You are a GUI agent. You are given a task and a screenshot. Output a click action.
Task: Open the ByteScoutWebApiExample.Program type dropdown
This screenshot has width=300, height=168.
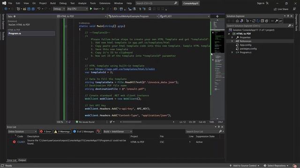click(x=133, y=16)
